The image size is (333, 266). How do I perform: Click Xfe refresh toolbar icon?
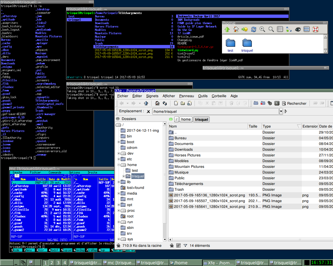[165, 103]
